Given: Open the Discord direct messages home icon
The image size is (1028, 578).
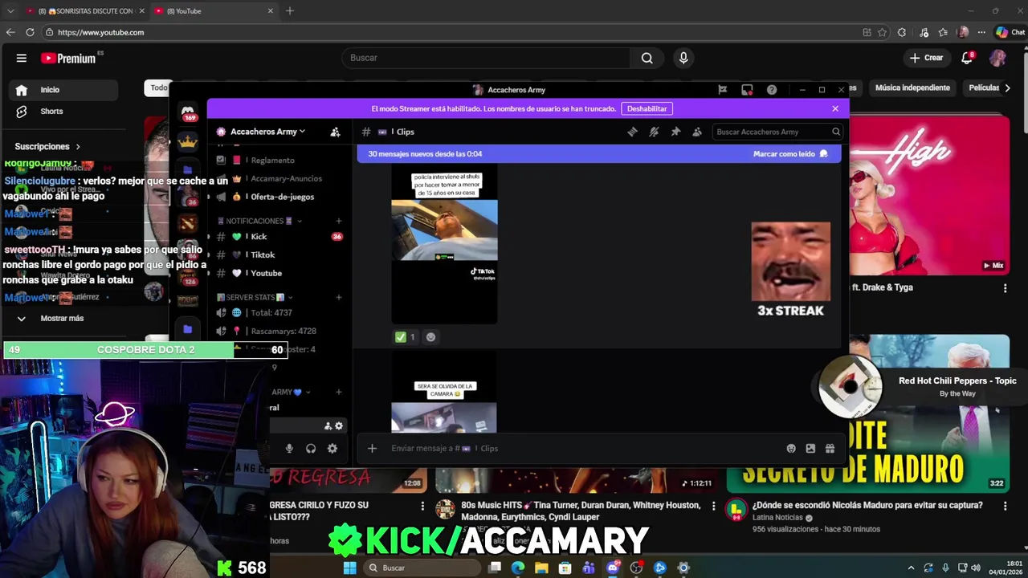Looking at the screenshot, I should pyautogui.click(x=188, y=111).
